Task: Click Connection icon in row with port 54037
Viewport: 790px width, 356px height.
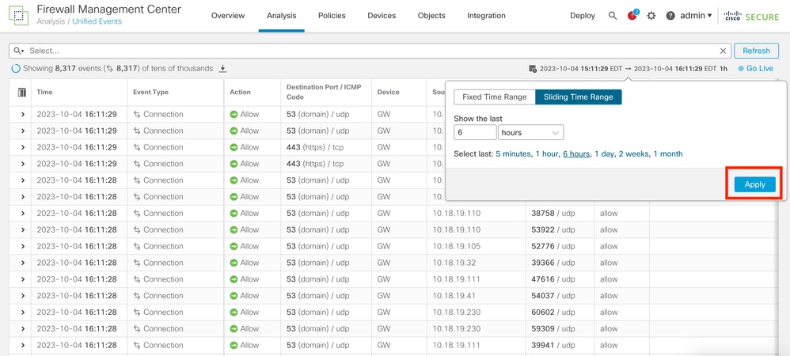Action: pos(136,296)
